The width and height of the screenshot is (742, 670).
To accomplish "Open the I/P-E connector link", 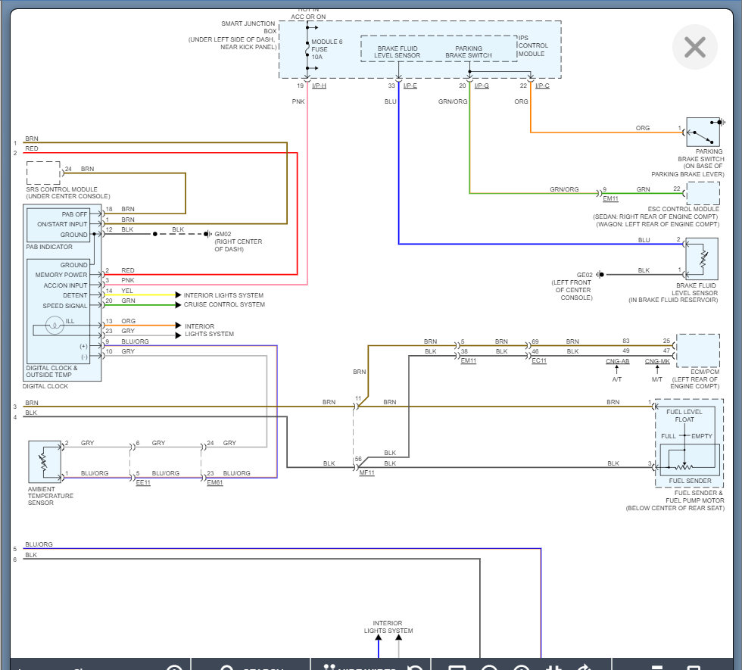I will pos(410,86).
